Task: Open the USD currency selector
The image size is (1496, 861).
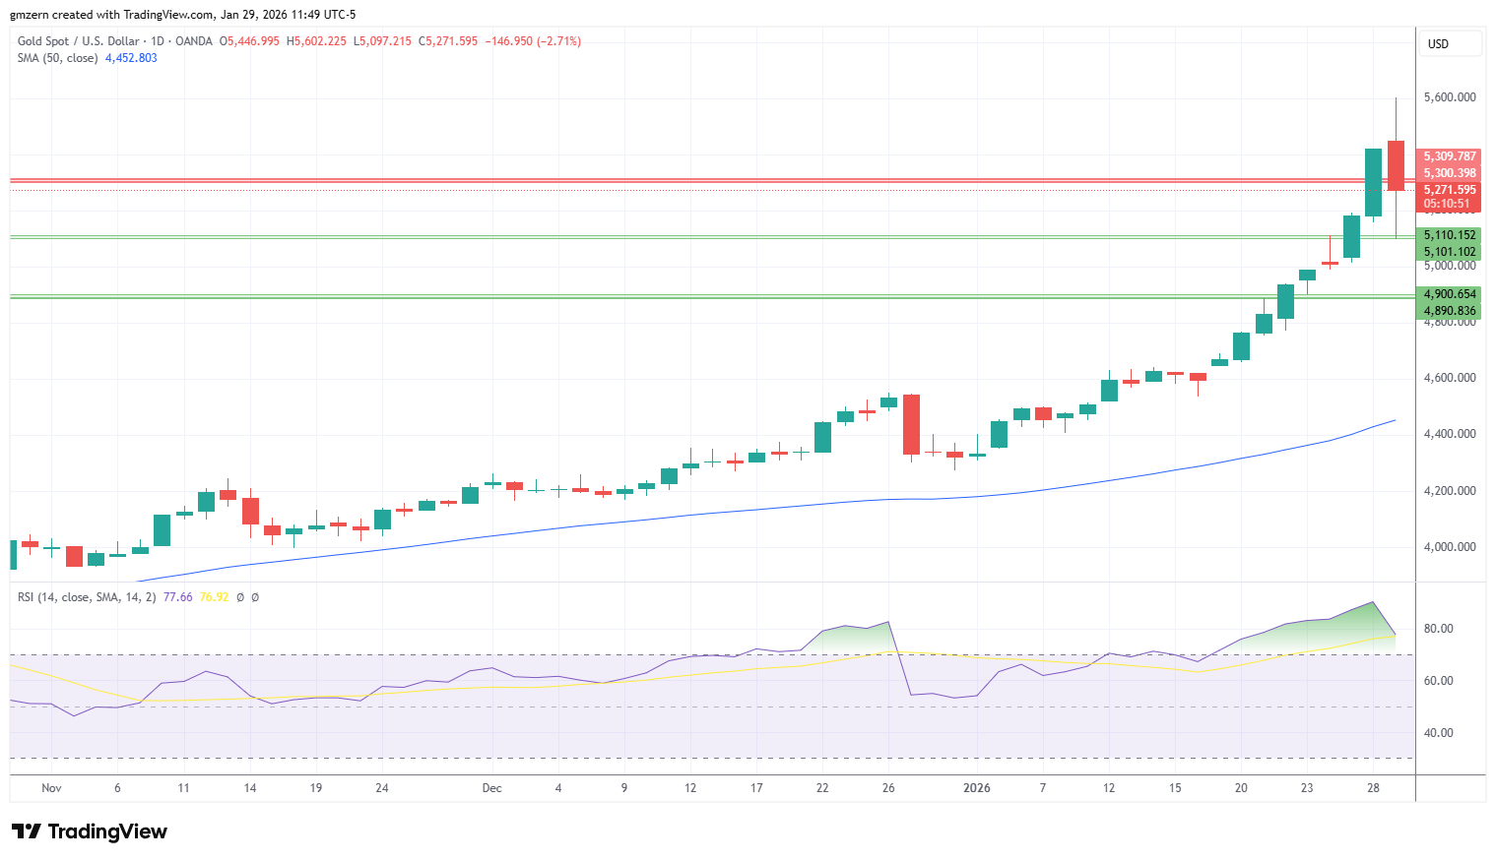Action: click(x=1450, y=44)
